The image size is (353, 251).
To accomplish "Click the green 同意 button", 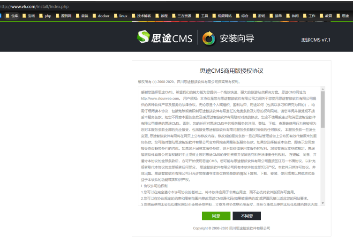I will [216, 216].
